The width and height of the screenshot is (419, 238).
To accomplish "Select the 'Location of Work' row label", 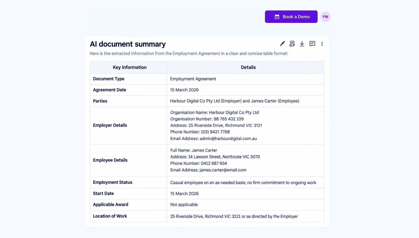I will tap(110, 216).
